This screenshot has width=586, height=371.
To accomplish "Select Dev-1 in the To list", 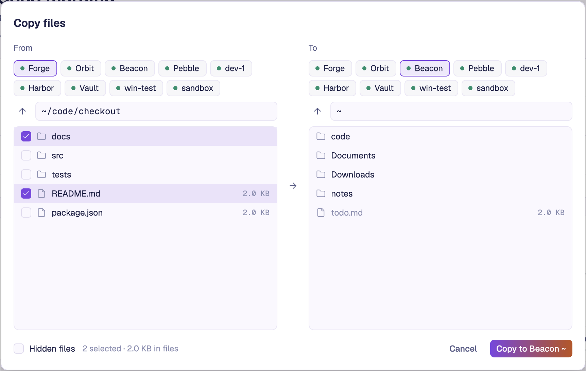I will pos(526,68).
